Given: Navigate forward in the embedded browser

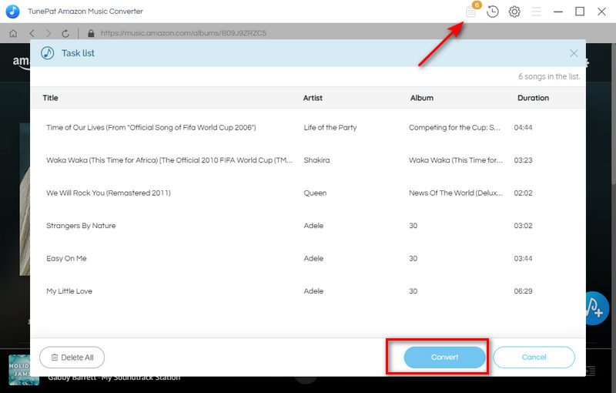Looking at the screenshot, I should 49,33.
